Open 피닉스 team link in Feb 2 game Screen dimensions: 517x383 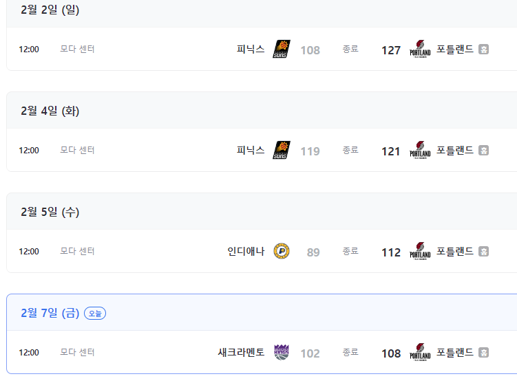point(251,50)
